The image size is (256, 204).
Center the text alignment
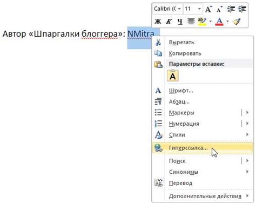[191, 22]
